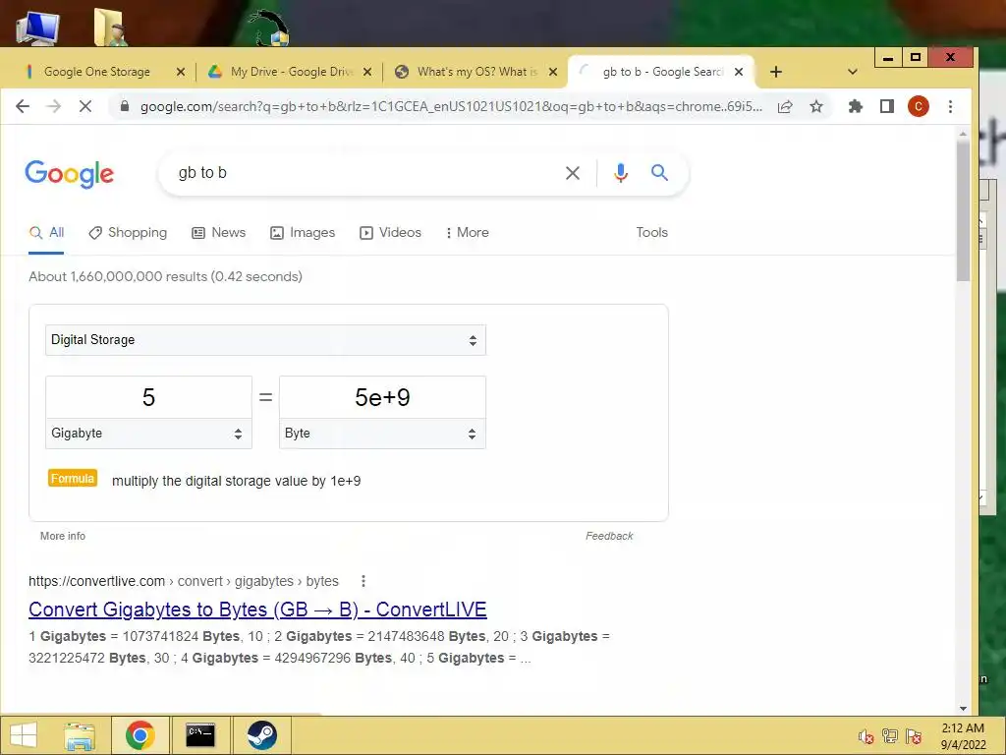Open the user folder desktop icon
This screenshot has width=1006, height=755.
click(110, 27)
